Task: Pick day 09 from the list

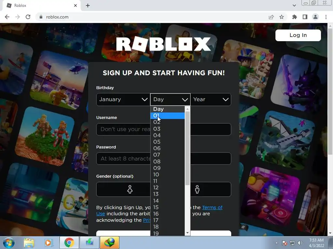Action: (167, 168)
